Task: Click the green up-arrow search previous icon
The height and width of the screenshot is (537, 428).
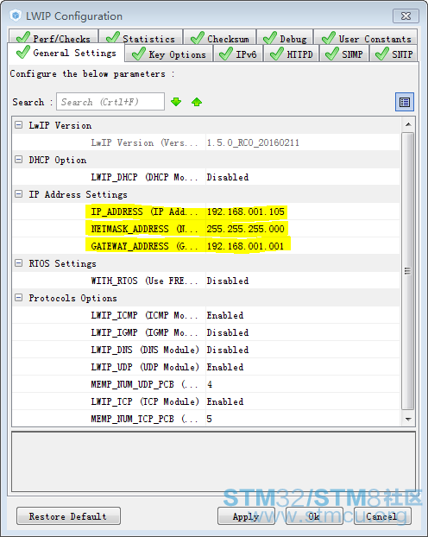Action: click(197, 102)
